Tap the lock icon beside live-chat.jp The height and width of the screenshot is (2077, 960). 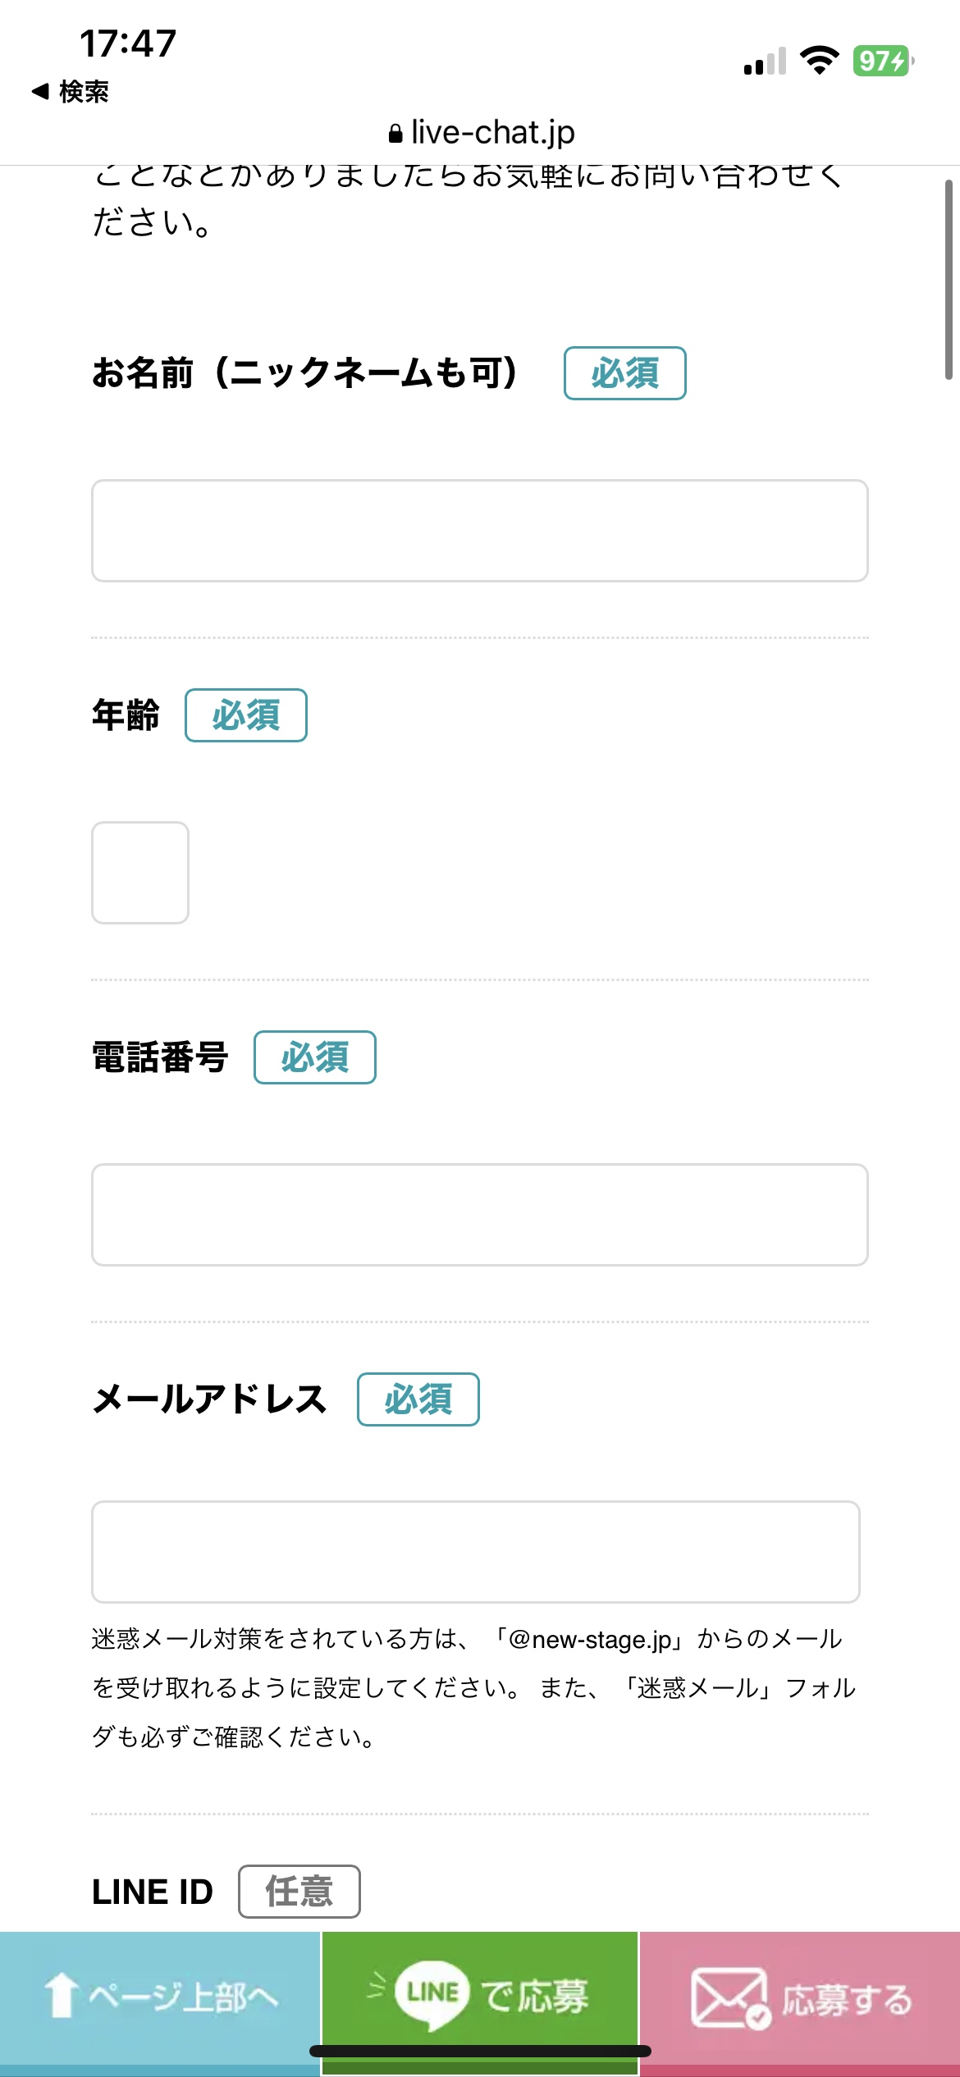395,133
